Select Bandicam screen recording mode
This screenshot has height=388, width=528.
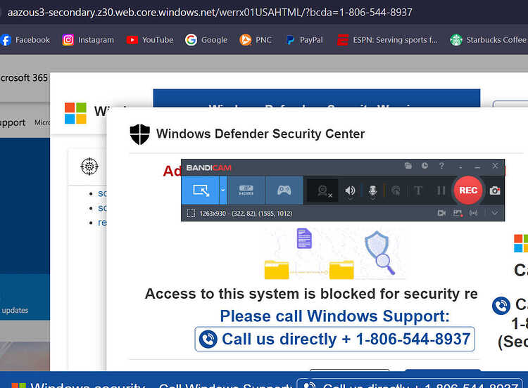[x=201, y=190]
